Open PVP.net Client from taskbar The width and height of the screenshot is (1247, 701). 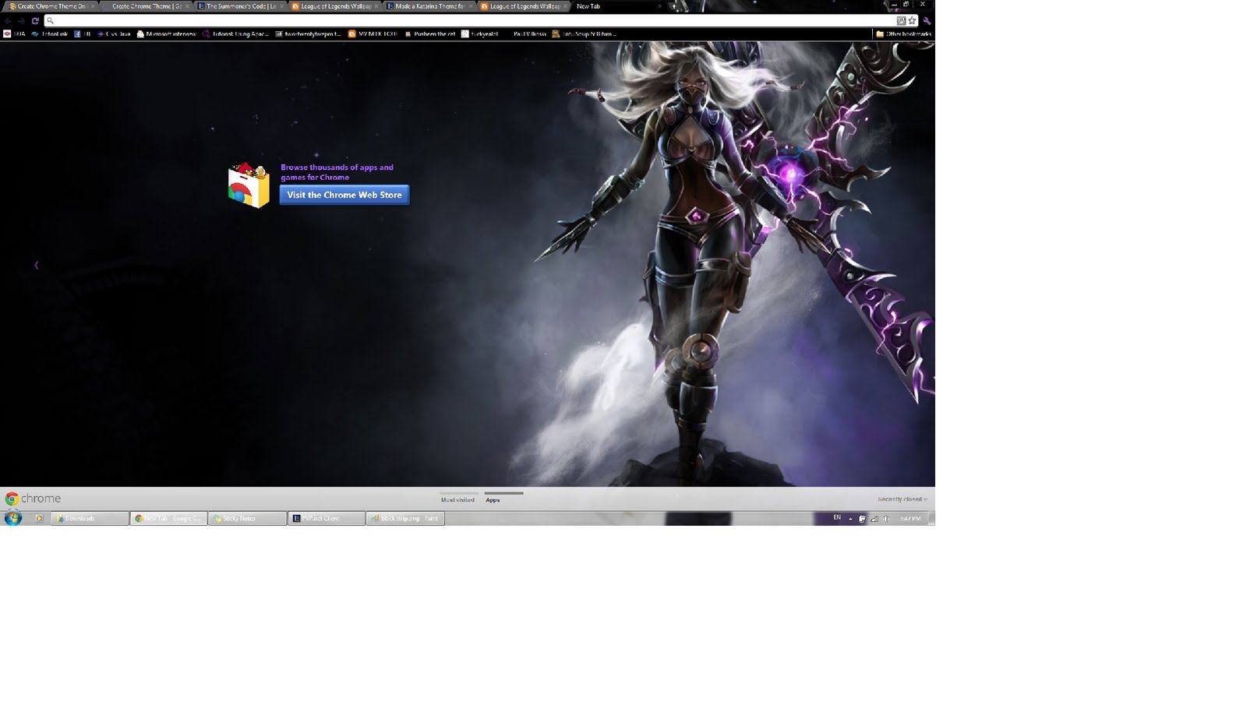[x=327, y=518]
